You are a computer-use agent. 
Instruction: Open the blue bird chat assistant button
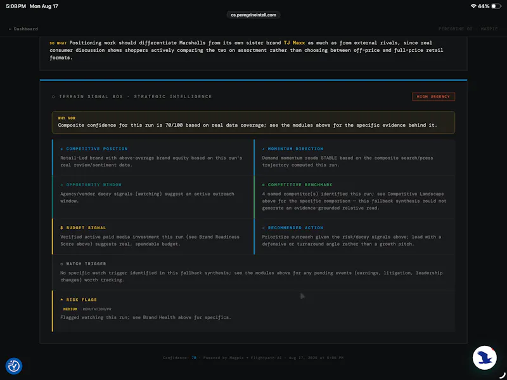point(484,358)
